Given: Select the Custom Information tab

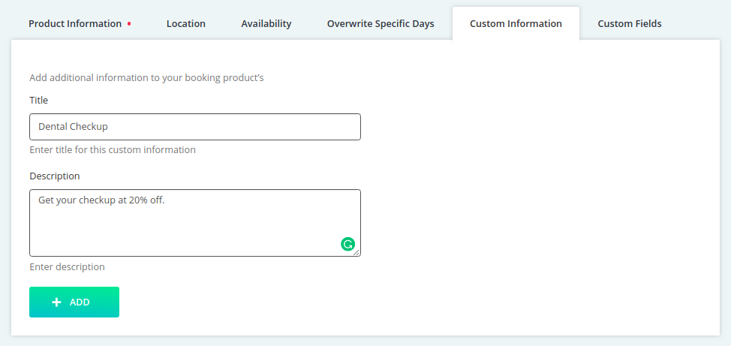Looking at the screenshot, I should click(516, 24).
